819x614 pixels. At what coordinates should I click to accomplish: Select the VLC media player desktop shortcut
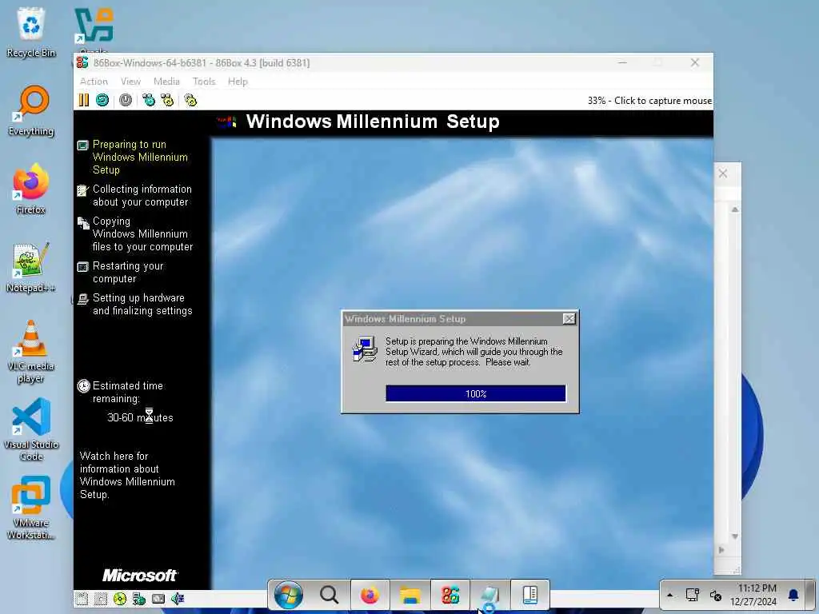(31, 352)
